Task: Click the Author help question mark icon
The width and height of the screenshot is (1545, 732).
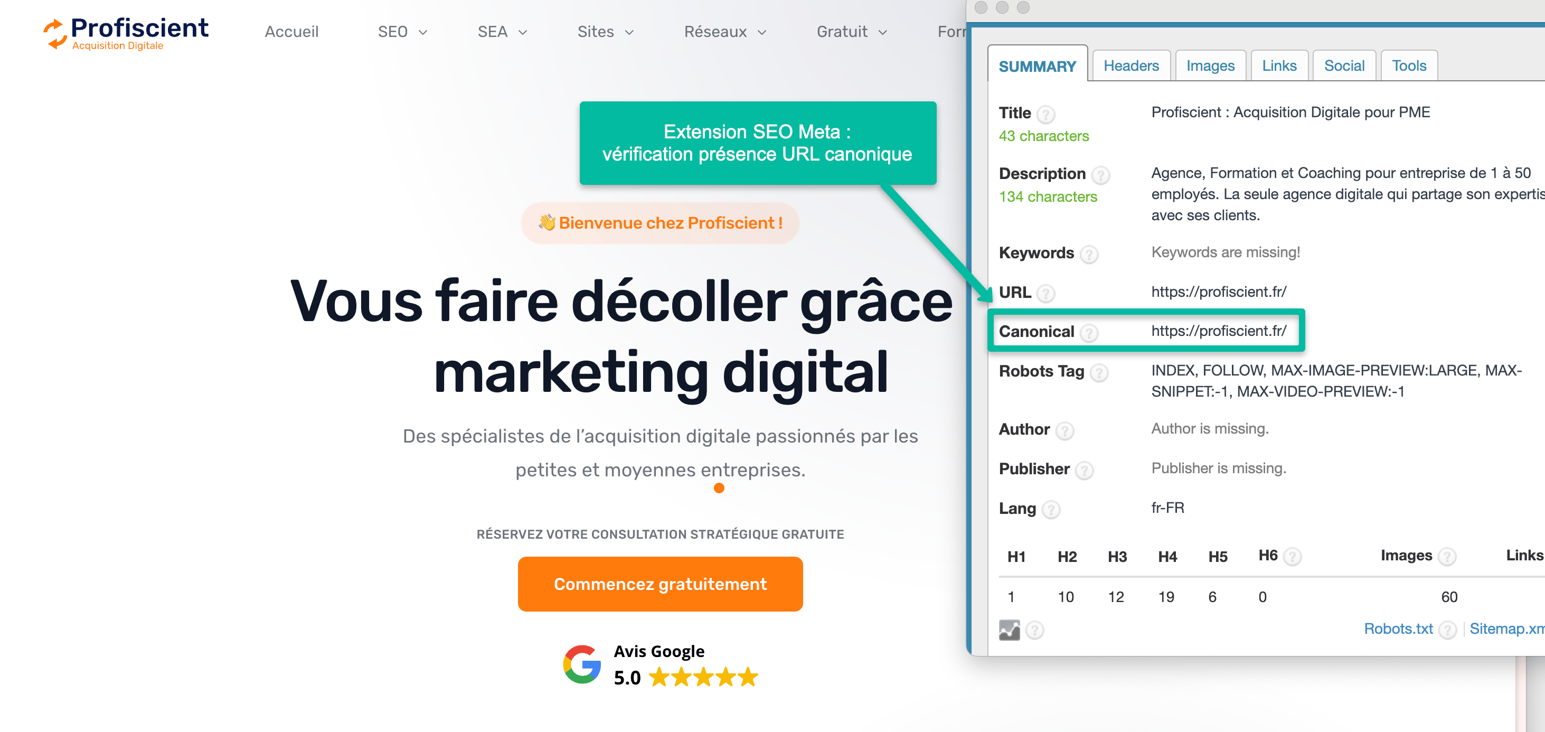Action: point(1064,431)
